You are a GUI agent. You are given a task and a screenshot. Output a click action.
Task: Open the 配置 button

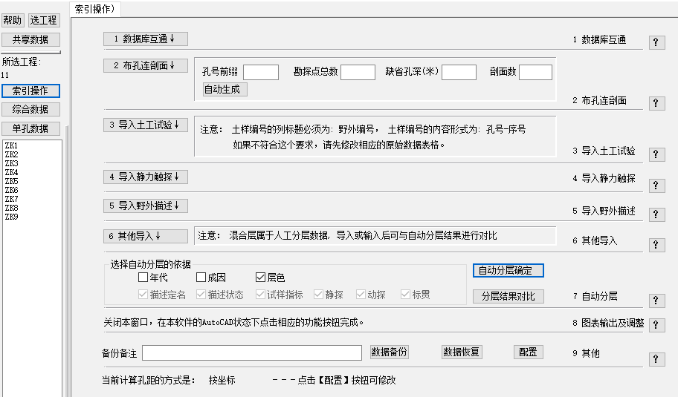(x=528, y=352)
